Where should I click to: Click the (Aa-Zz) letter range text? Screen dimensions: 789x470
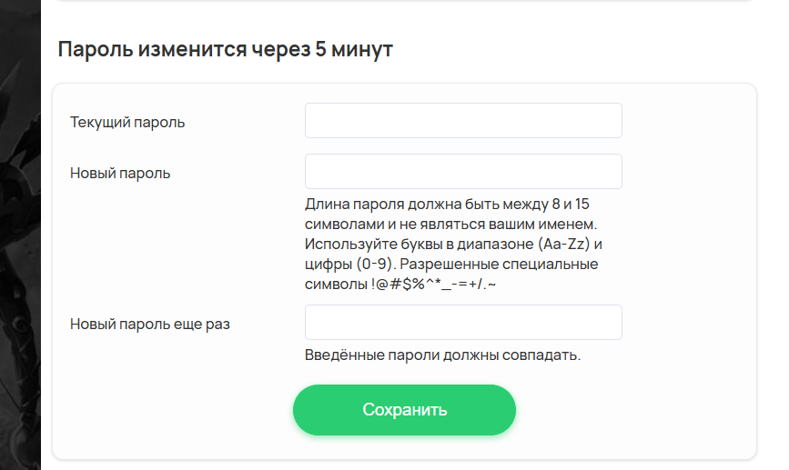click(x=563, y=244)
